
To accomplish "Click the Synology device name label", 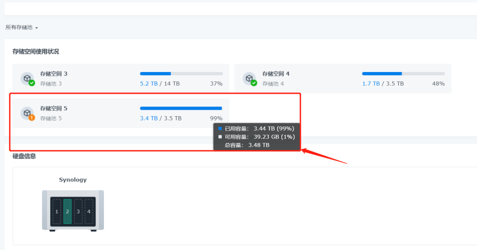I will [73, 180].
